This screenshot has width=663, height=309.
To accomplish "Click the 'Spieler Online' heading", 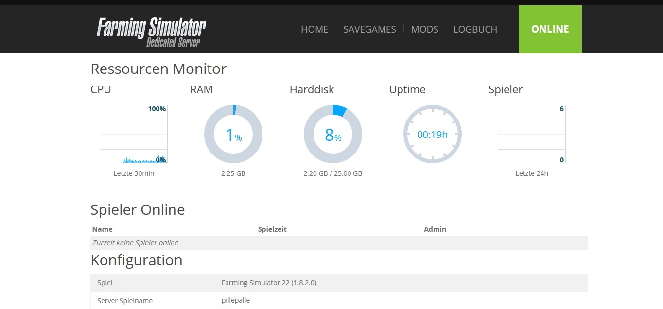I will pyautogui.click(x=138, y=210).
